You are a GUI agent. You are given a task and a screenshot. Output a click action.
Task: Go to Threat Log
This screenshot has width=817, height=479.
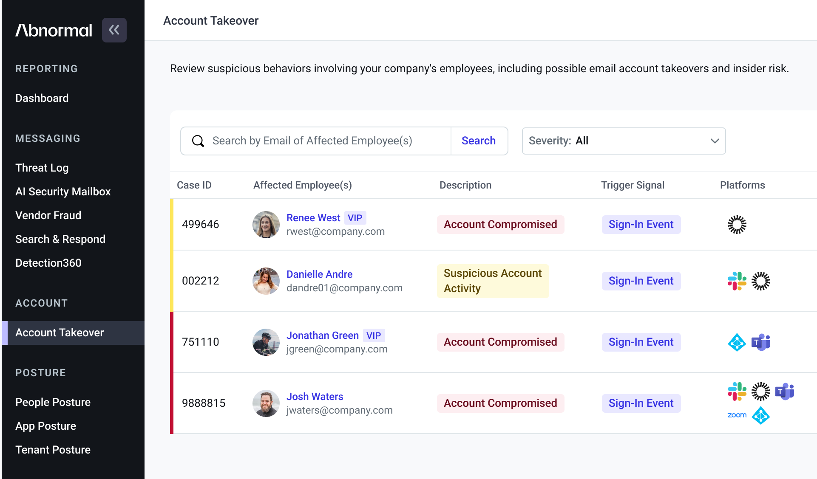[42, 168]
